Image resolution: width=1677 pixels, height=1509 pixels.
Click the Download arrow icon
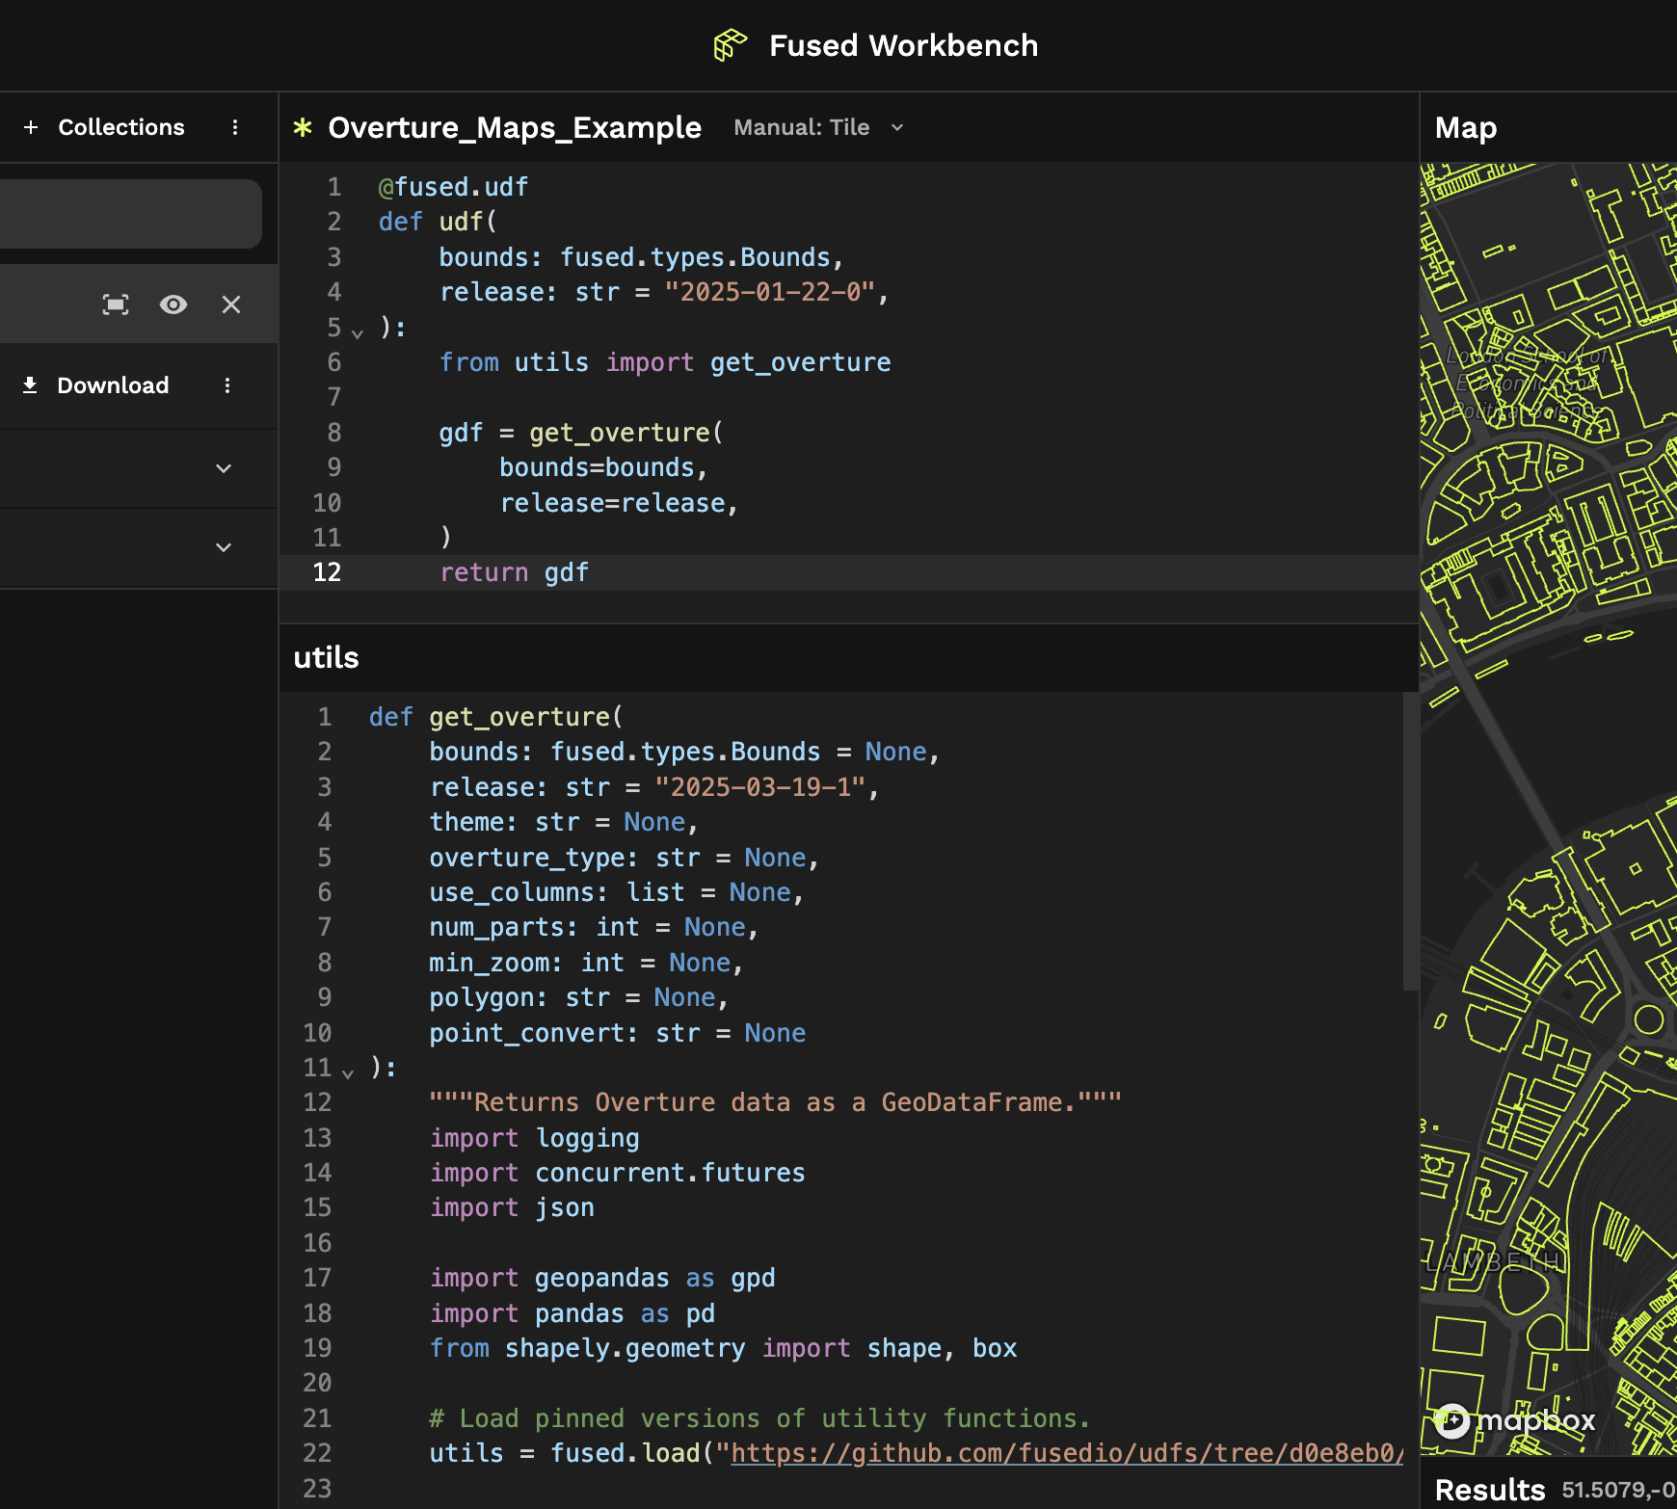click(x=30, y=384)
